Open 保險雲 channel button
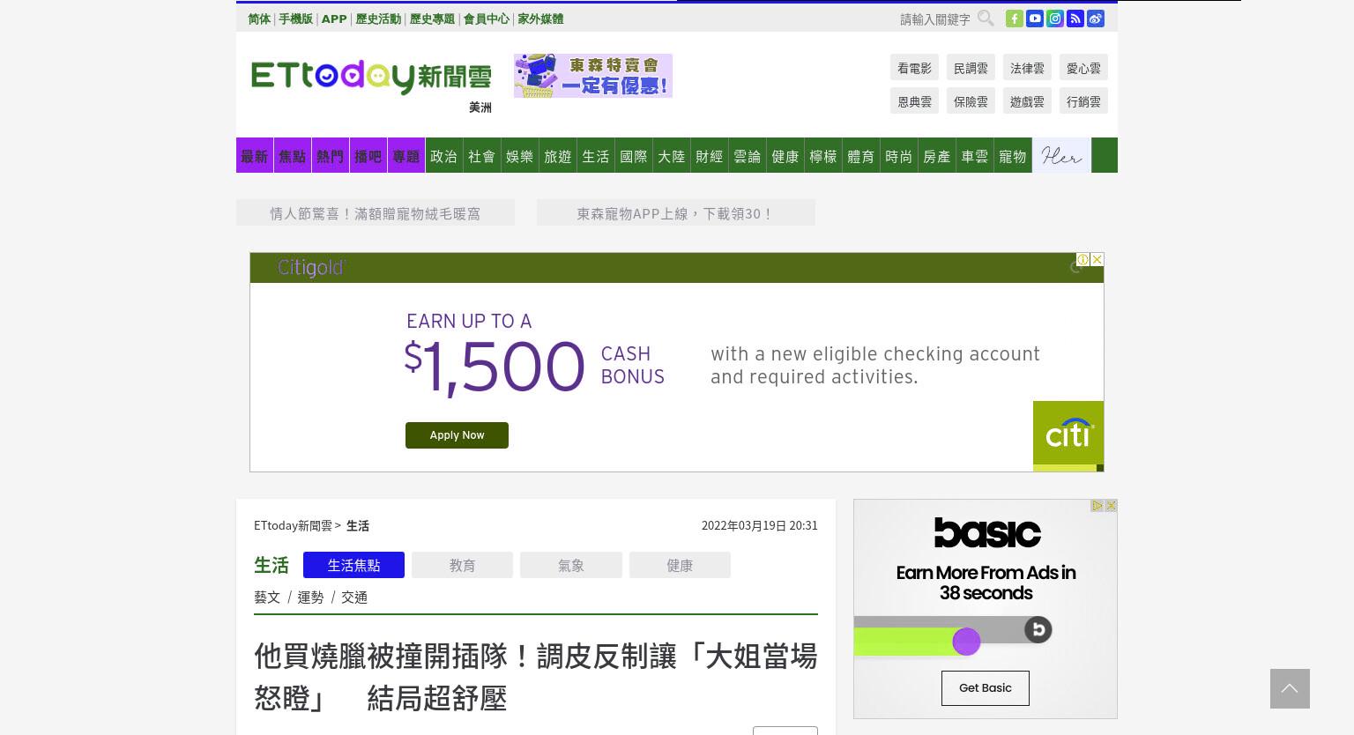1354x735 pixels. 971,101
